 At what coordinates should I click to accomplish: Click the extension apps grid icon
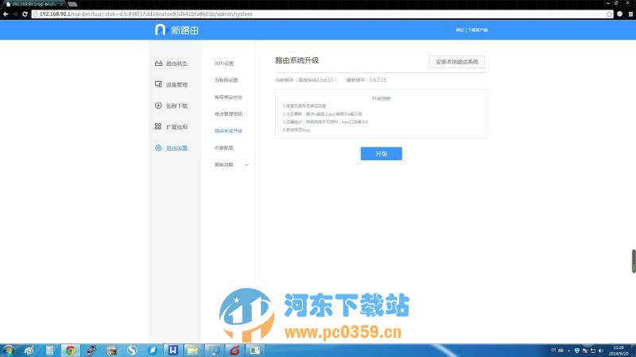[x=158, y=126]
